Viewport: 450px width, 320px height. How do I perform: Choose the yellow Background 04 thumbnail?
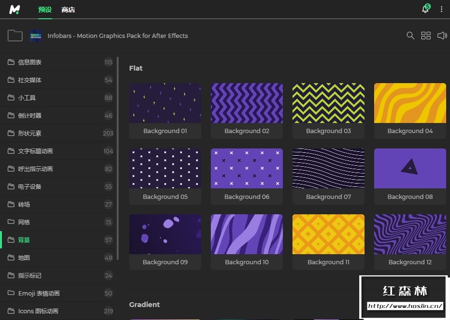[x=410, y=103]
